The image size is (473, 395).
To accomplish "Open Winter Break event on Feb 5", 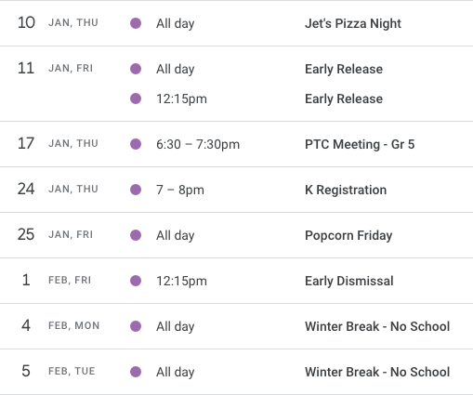I will click(377, 372).
